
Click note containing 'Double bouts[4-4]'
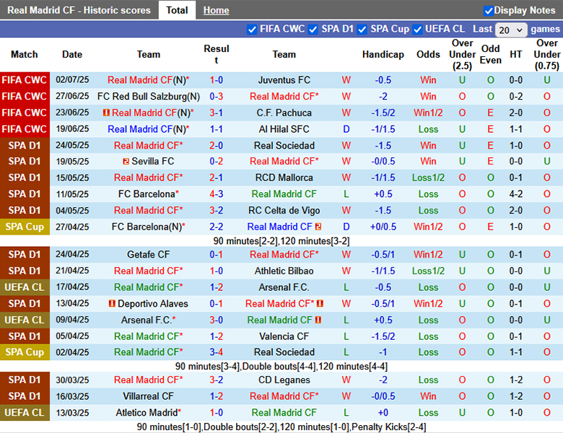pyautogui.click(x=281, y=367)
